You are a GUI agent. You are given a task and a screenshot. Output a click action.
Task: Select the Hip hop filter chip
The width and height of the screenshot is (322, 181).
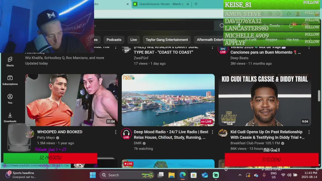pyautogui.click(x=292, y=40)
